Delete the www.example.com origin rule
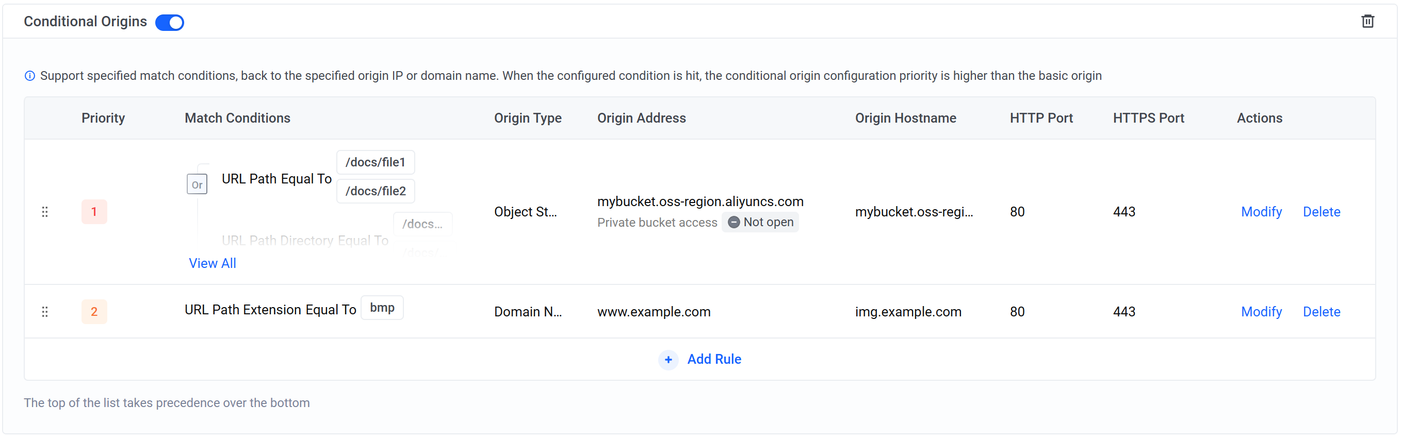The width and height of the screenshot is (1402, 439). point(1321,312)
